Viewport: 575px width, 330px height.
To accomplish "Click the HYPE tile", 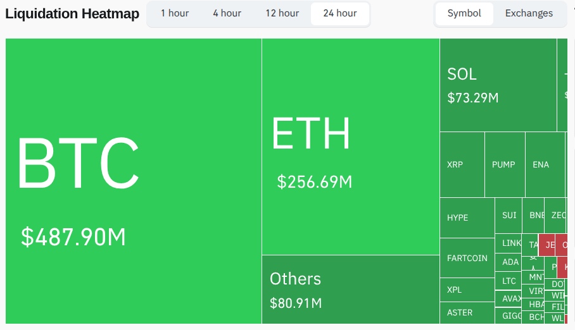I will [467, 217].
